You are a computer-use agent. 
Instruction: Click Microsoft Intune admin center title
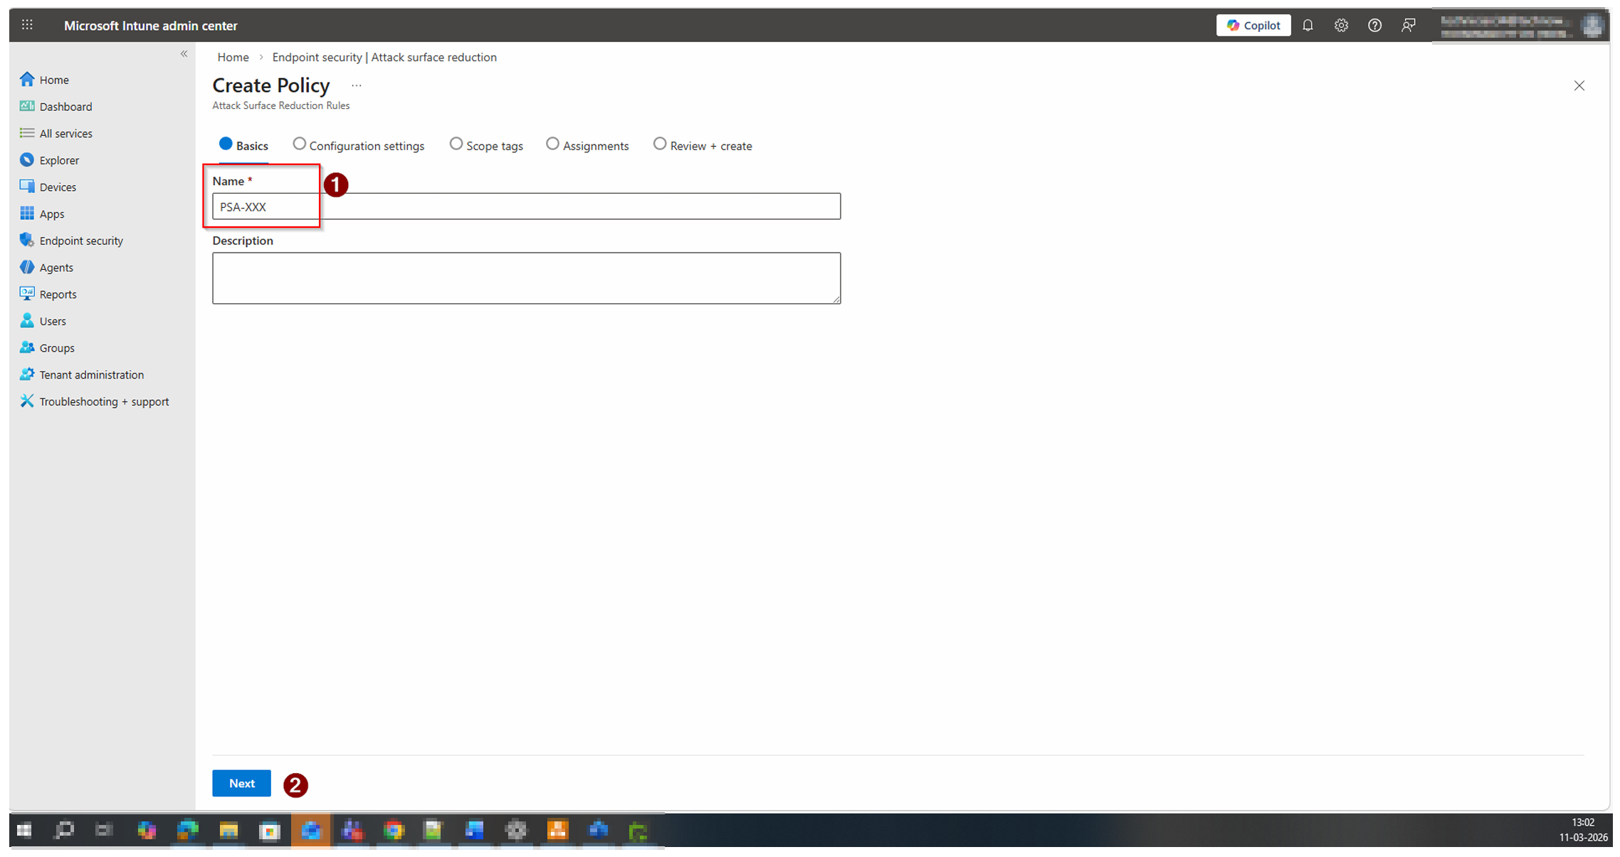(x=151, y=26)
